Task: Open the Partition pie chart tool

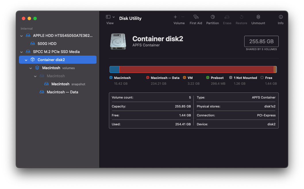Action: tap(213, 17)
